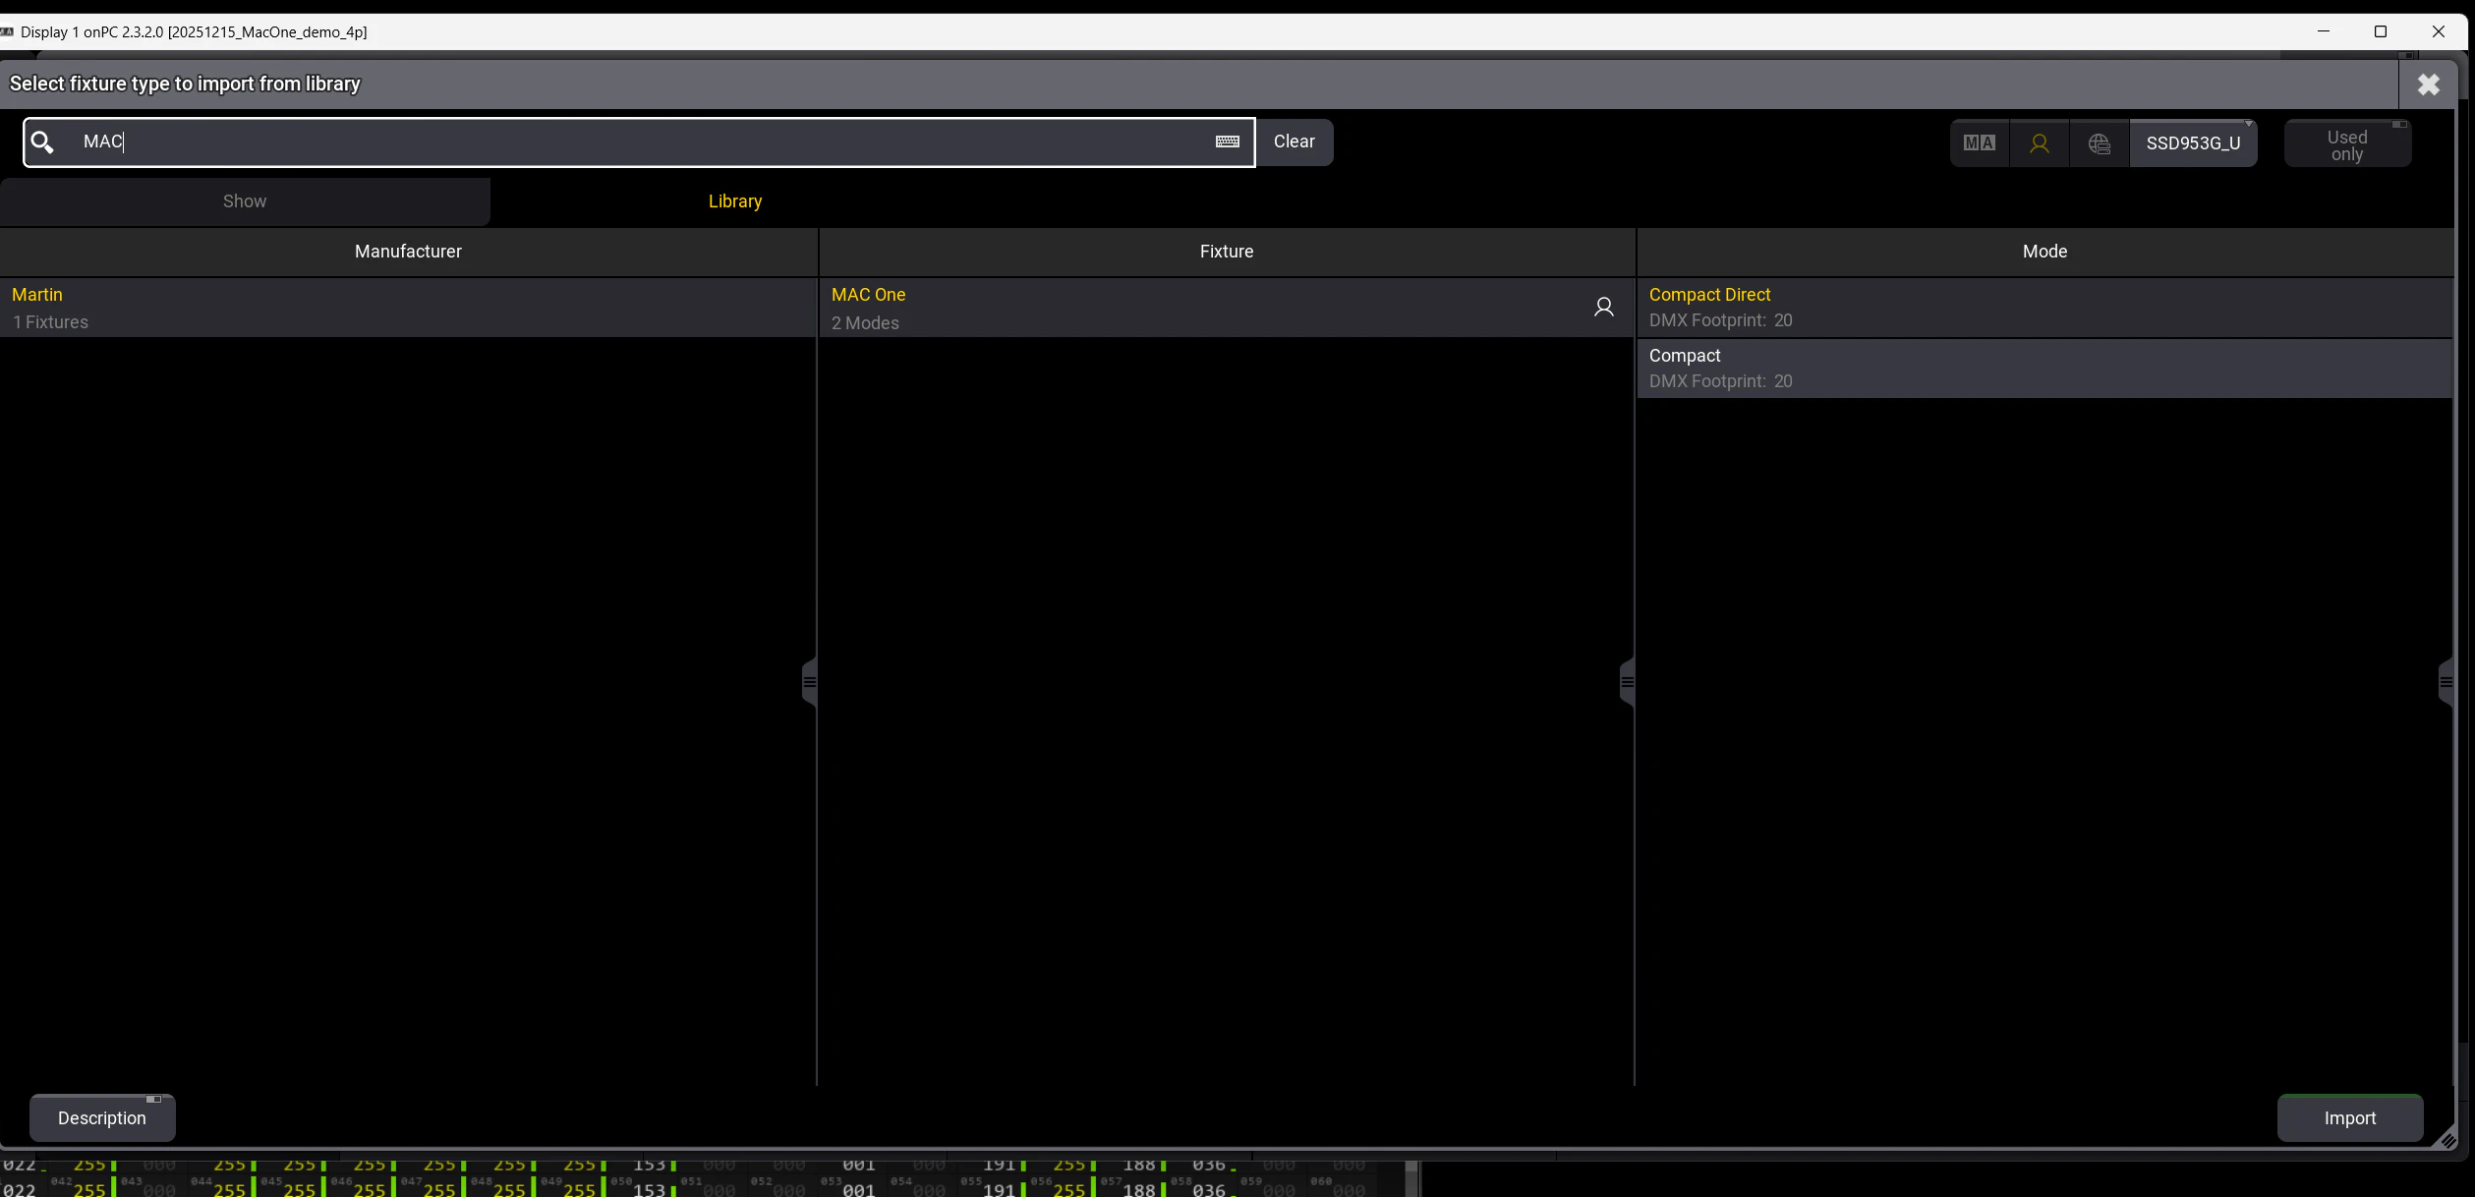Switch to the Show tab
Image resolution: width=2475 pixels, height=1197 pixels.
tap(245, 201)
